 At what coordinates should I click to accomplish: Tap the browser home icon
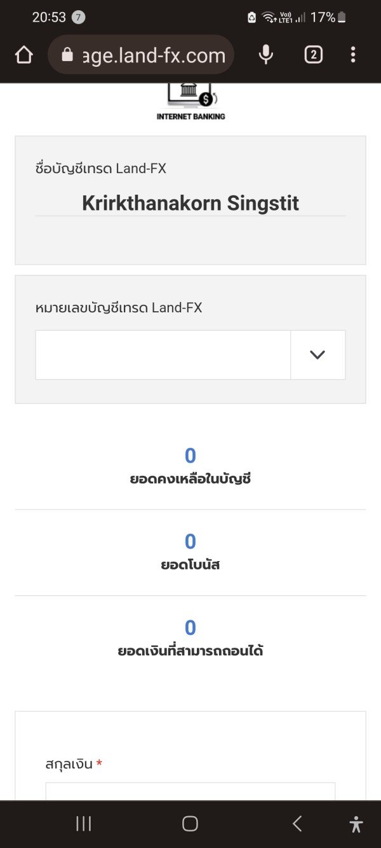tap(23, 55)
